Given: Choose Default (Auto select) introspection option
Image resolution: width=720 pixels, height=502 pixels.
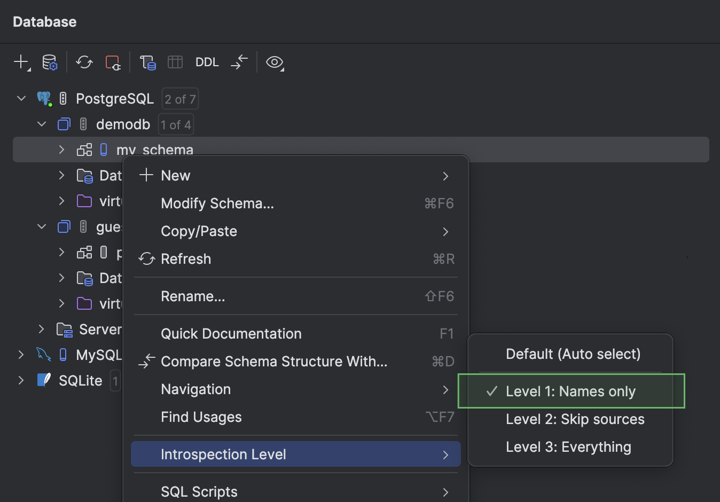Looking at the screenshot, I should (x=572, y=354).
